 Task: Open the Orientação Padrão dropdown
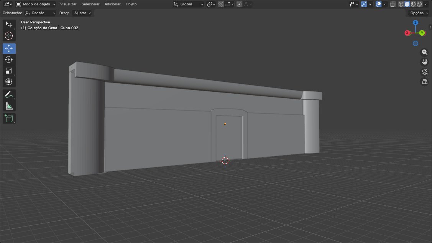[x=40, y=13]
